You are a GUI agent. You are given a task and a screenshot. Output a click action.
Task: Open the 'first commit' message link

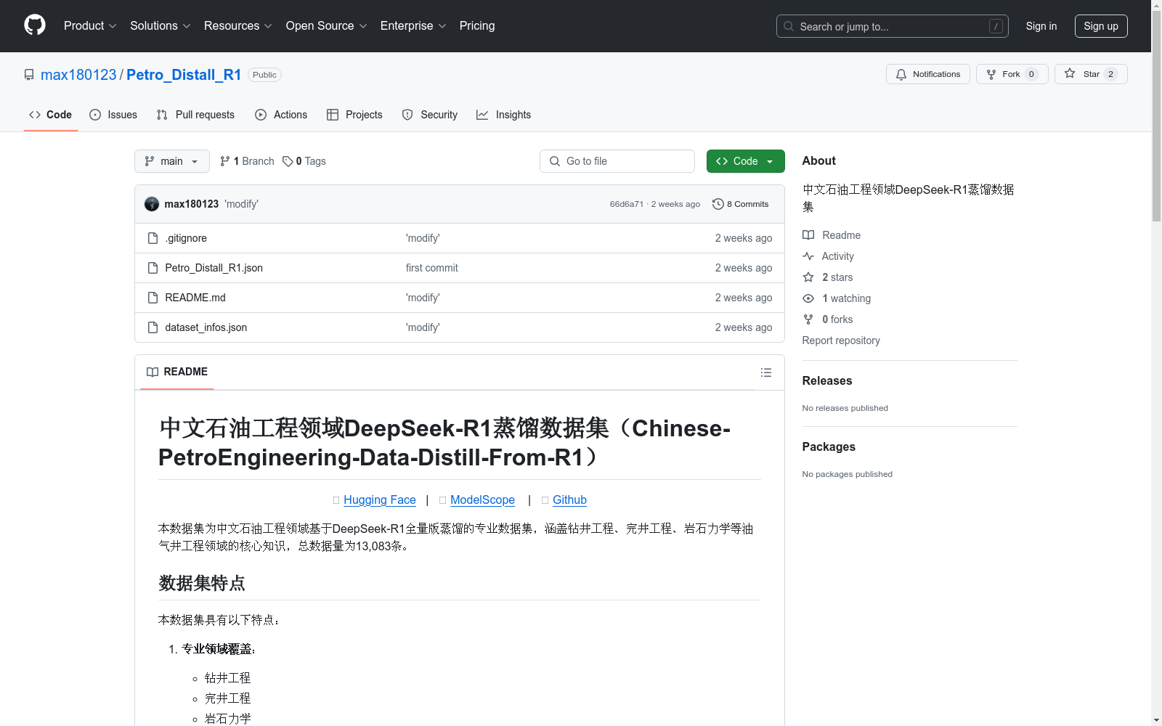(x=432, y=268)
